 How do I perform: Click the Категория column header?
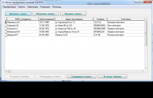click(126, 19)
